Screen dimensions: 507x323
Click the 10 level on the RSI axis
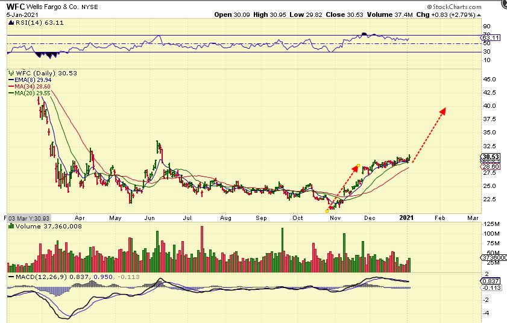[487, 60]
